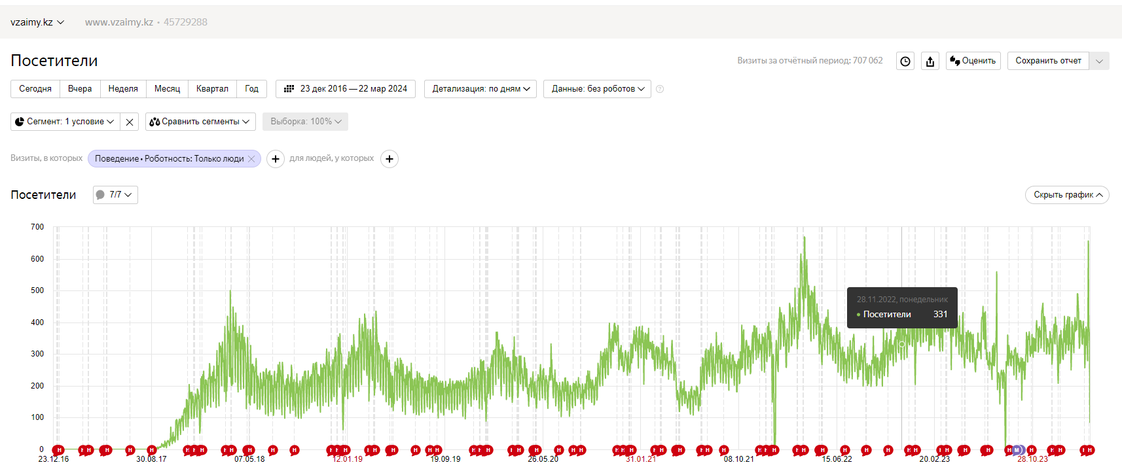Click the 'Визиты, в которых' label

click(46, 158)
